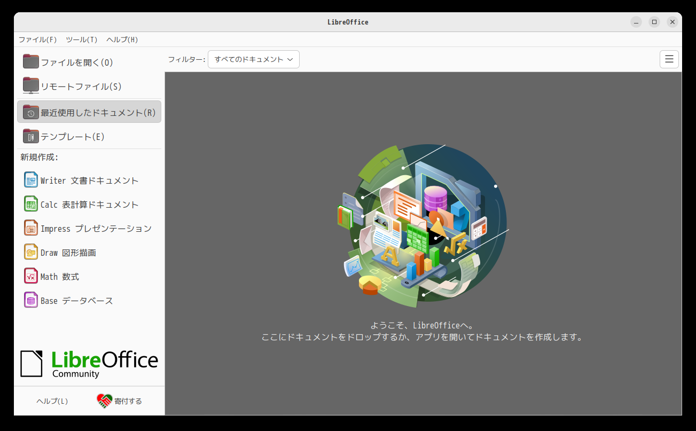This screenshot has width=696, height=431.
Task: Switch to テンプレート(E) view
Action: pos(73,136)
